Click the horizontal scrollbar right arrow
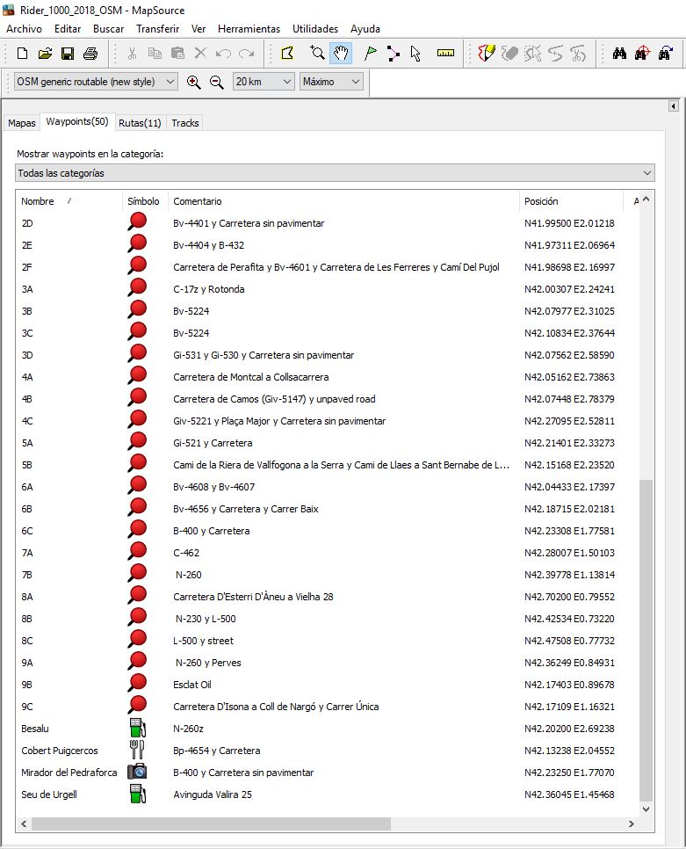Image resolution: width=686 pixels, height=849 pixels. coord(631,824)
